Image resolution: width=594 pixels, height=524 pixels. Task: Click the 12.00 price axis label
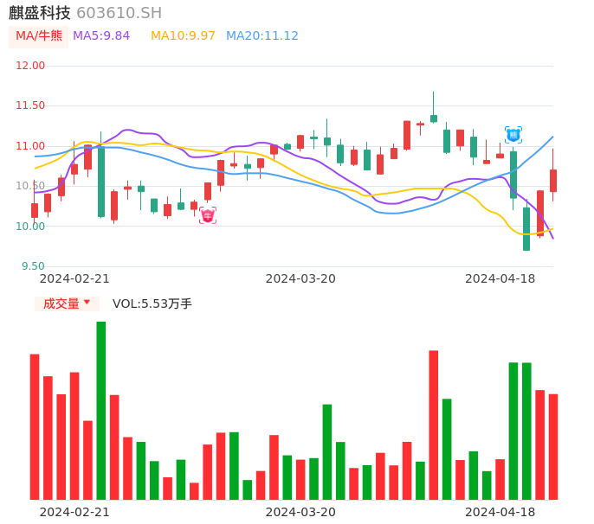coord(30,66)
